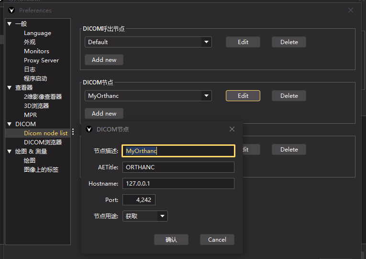Close the Preferences window

click(350, 10)
